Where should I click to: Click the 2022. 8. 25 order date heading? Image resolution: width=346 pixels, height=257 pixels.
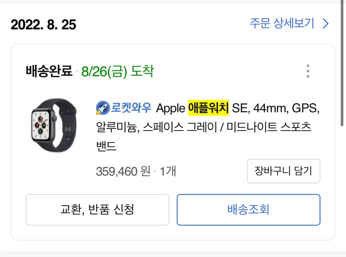[x=44, y=25]
